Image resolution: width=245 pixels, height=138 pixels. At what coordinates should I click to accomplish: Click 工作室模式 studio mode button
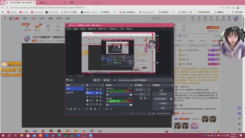pos(163,103)
